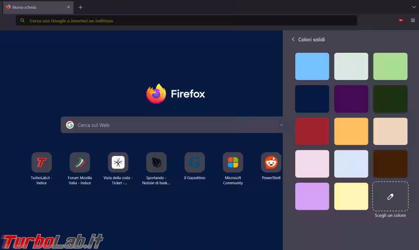Pick the dark green color swatch
This screenshot has width=419, height=250.
pyautogui.click(x=390, y=99)
